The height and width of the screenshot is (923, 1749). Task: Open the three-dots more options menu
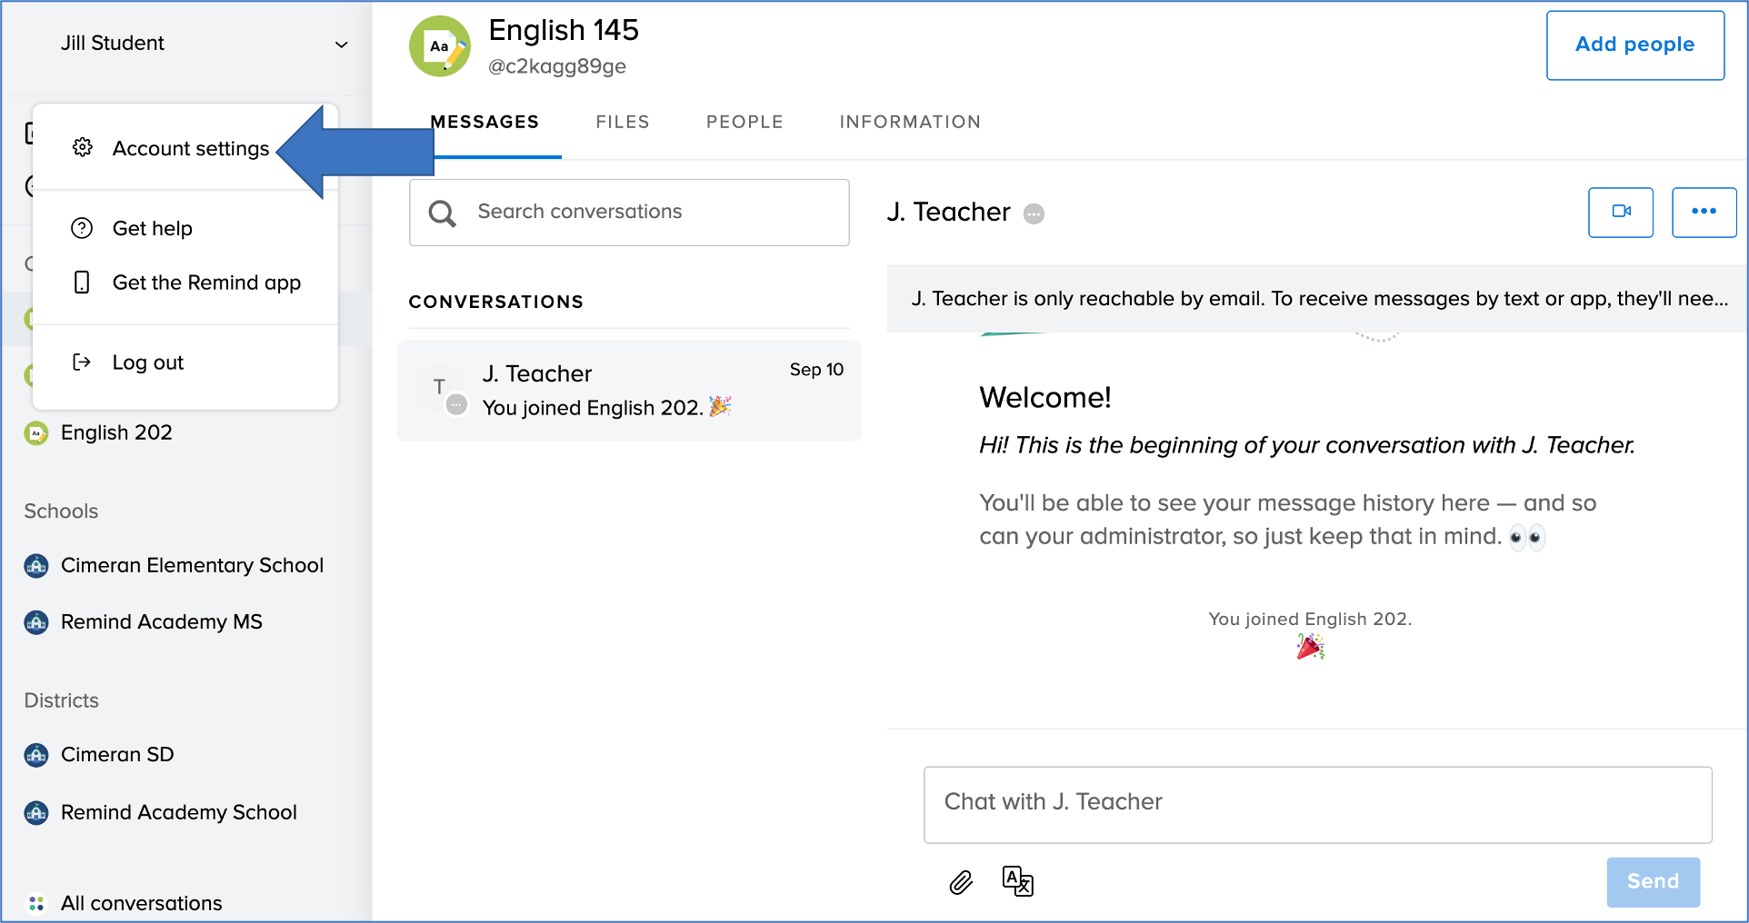coord(1704,212)
